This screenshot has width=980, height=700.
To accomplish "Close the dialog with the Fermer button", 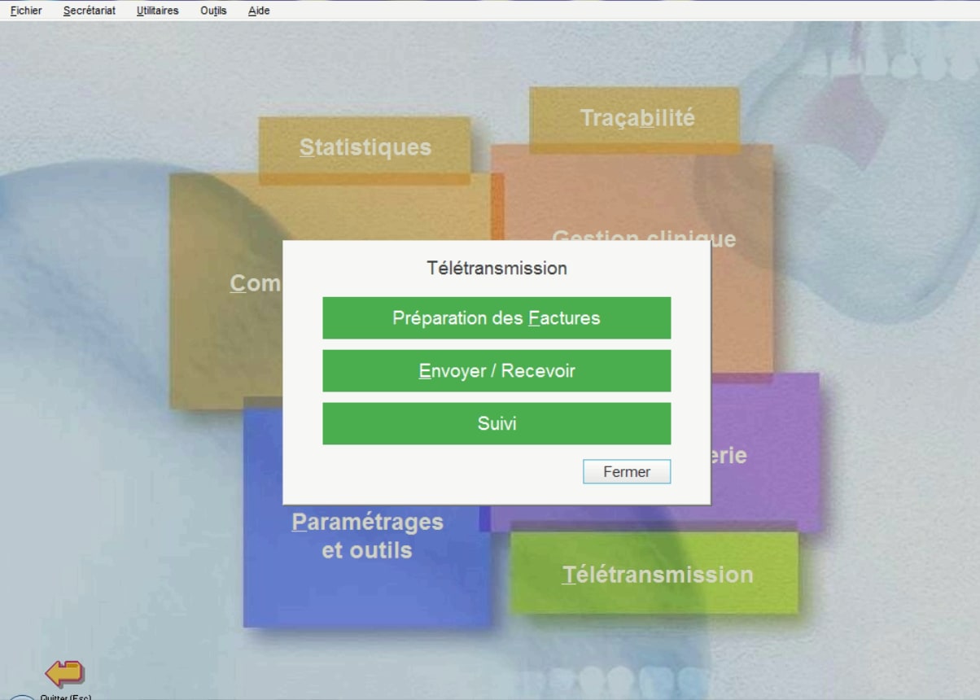I will [x=627, y=471].
